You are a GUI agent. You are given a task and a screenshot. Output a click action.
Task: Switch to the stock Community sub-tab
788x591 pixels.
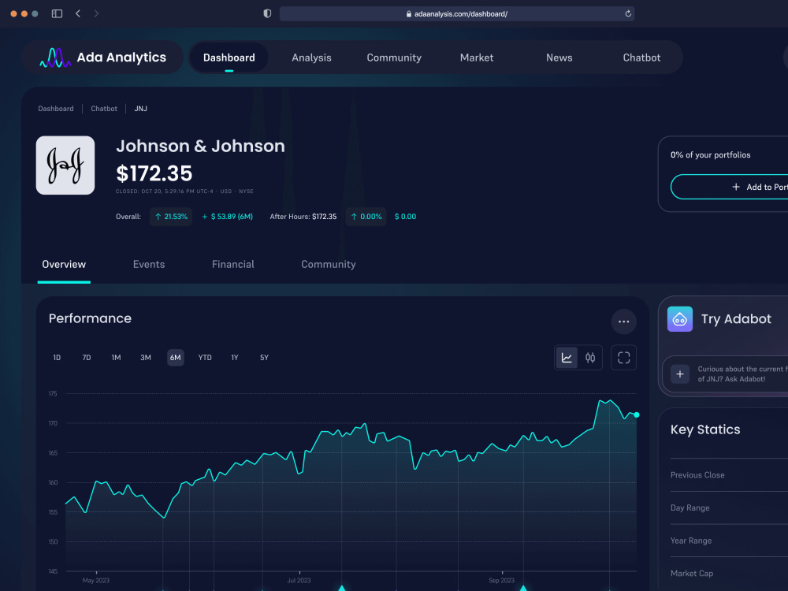(x=329, y=265)
